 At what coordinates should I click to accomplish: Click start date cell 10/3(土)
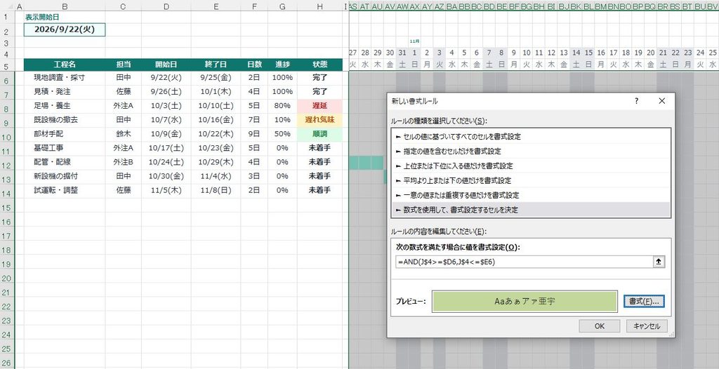[166, 105]
